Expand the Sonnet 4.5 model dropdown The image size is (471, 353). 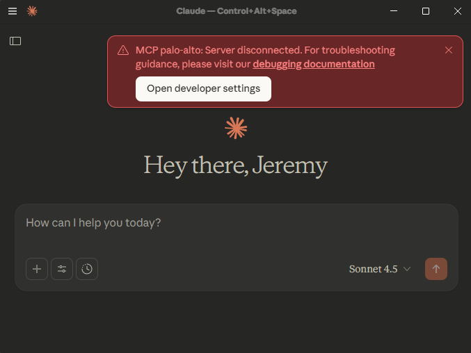[380, 269]
